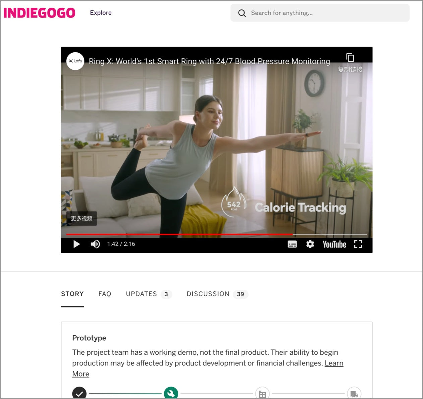
Task: Toggle video subtitles
Action: click(x=292, y=244)
